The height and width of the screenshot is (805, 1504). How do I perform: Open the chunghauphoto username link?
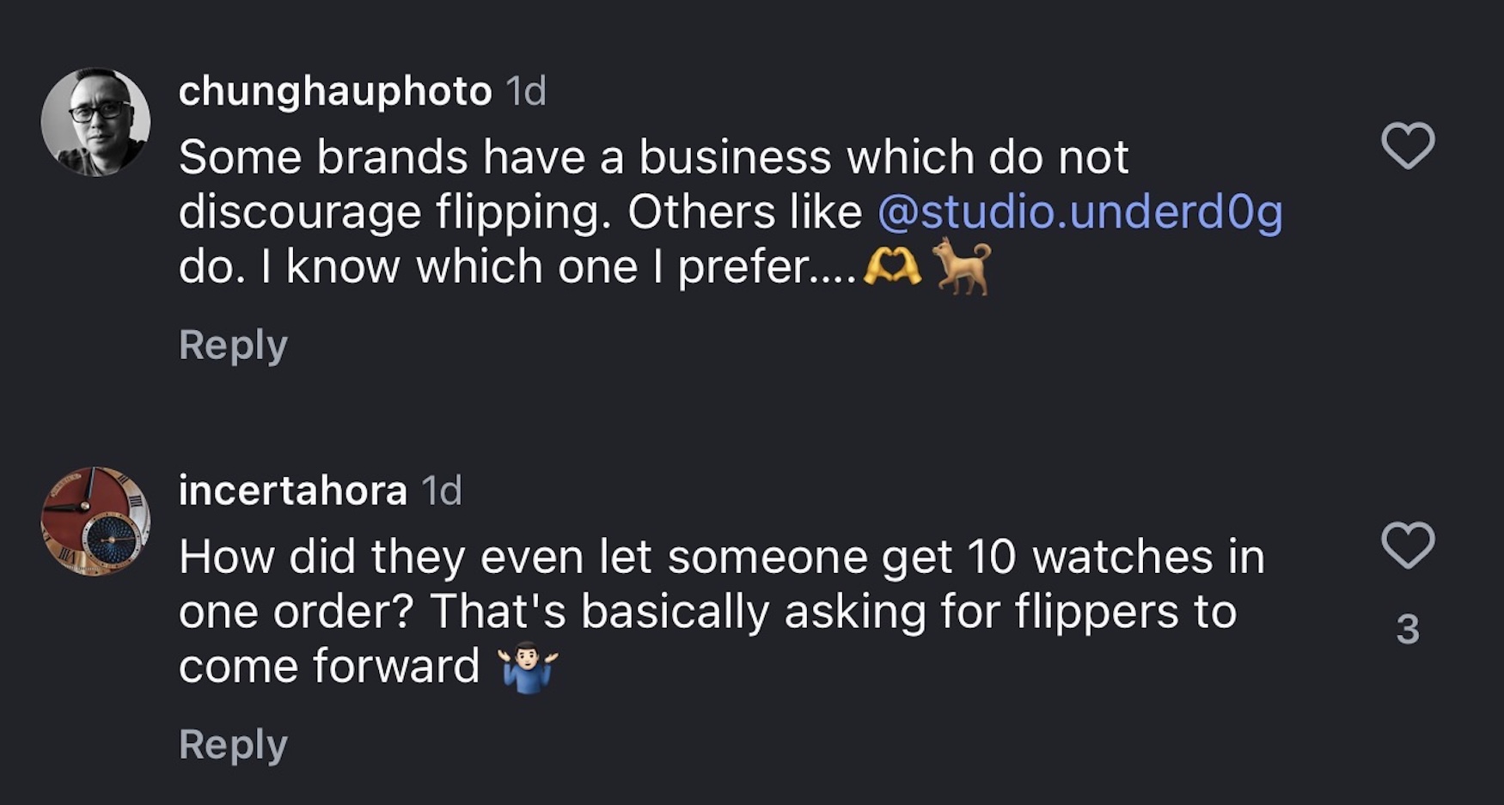(334, 91)
